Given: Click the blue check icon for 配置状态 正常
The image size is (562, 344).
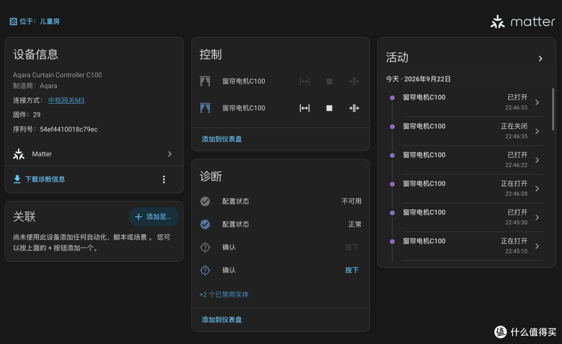Looking at the screenshot, I should pos(205,224).
